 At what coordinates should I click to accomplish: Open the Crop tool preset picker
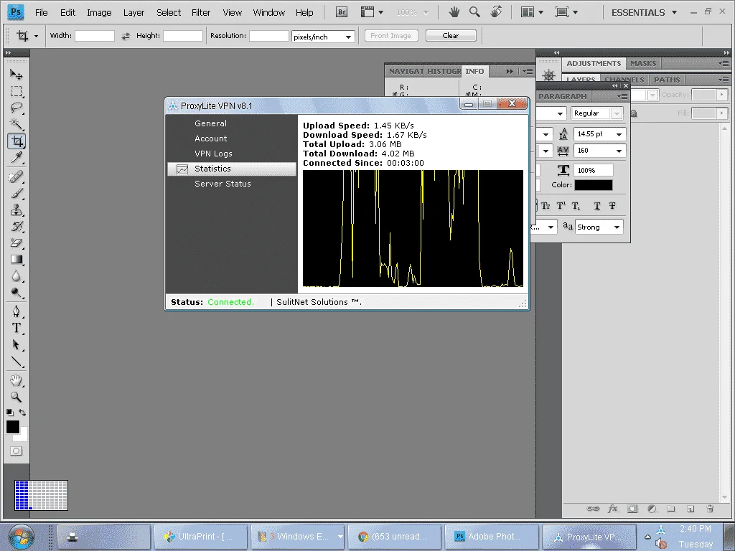(x=36, y=36)
